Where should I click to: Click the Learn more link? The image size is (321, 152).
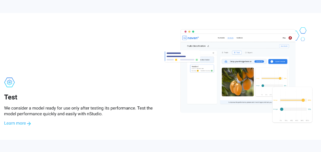(x=15, y=123)
